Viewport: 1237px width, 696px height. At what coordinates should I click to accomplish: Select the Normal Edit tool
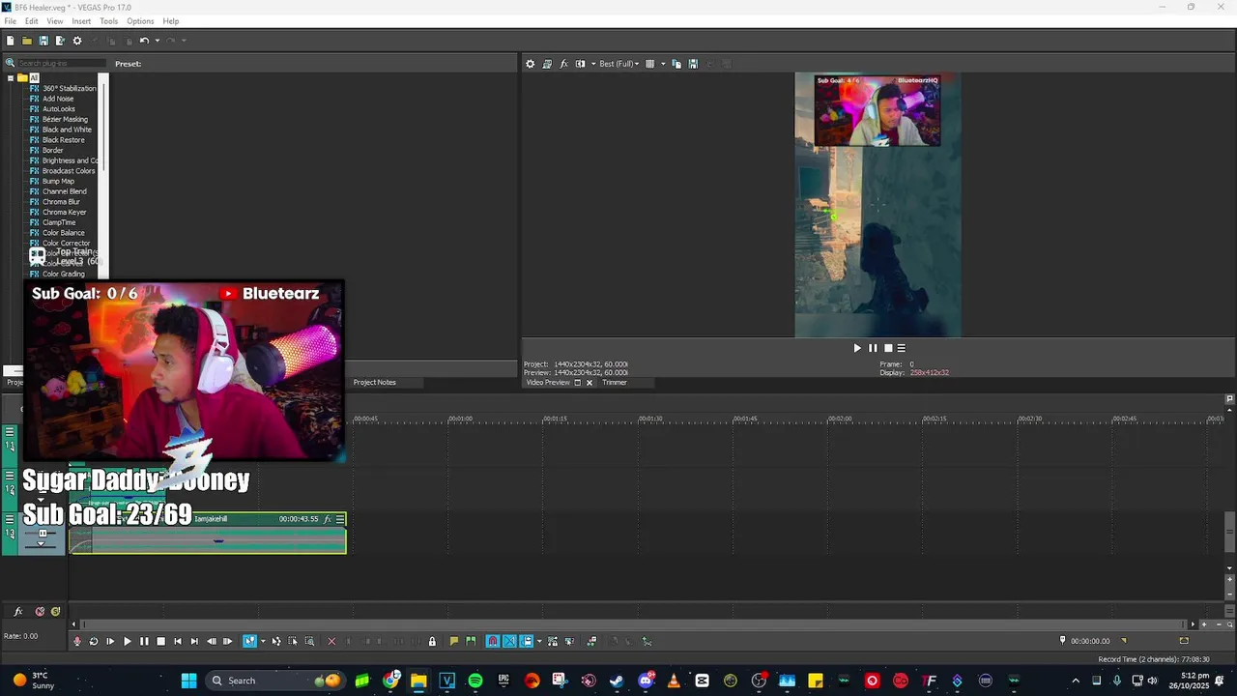[x=249, y=641]
